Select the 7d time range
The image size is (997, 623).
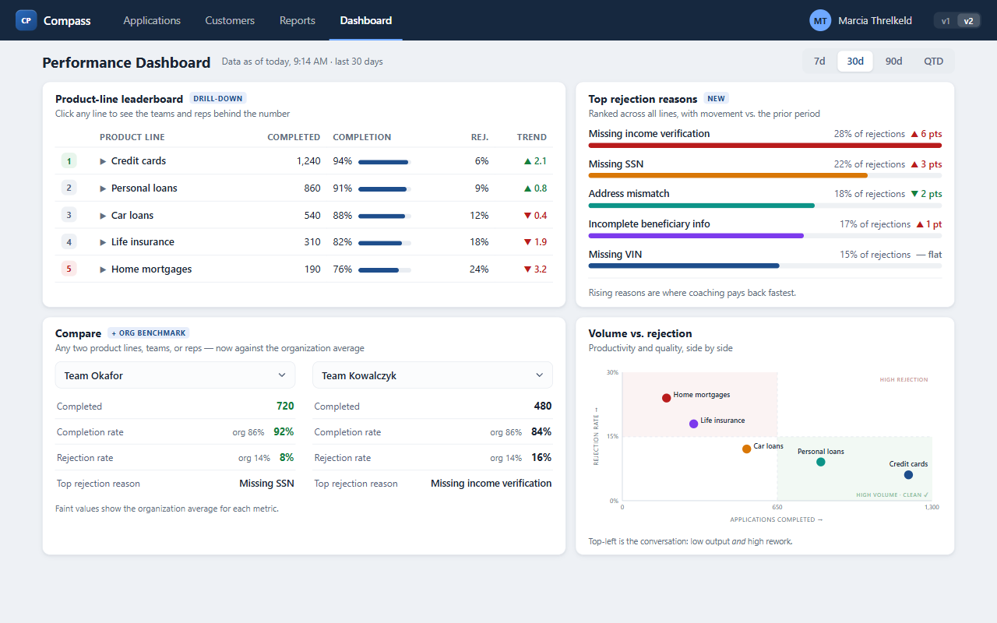[819, 62]
